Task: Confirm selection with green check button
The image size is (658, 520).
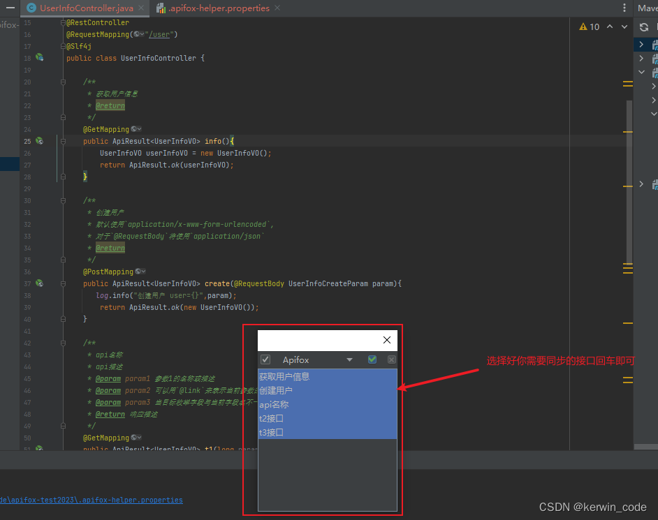Action: pos(372,359)
